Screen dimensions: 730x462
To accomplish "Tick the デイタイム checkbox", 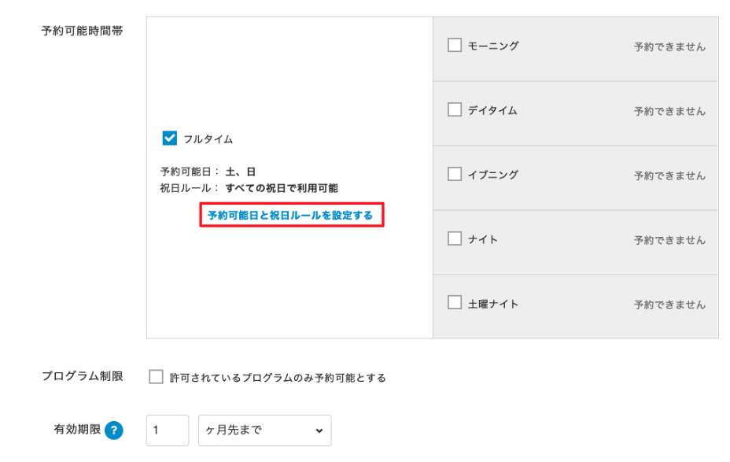I will [454, 110].
